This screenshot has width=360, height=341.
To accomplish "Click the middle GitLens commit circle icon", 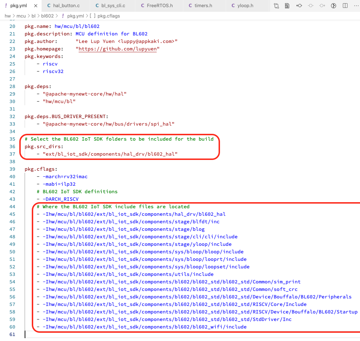I will (311, 6).
